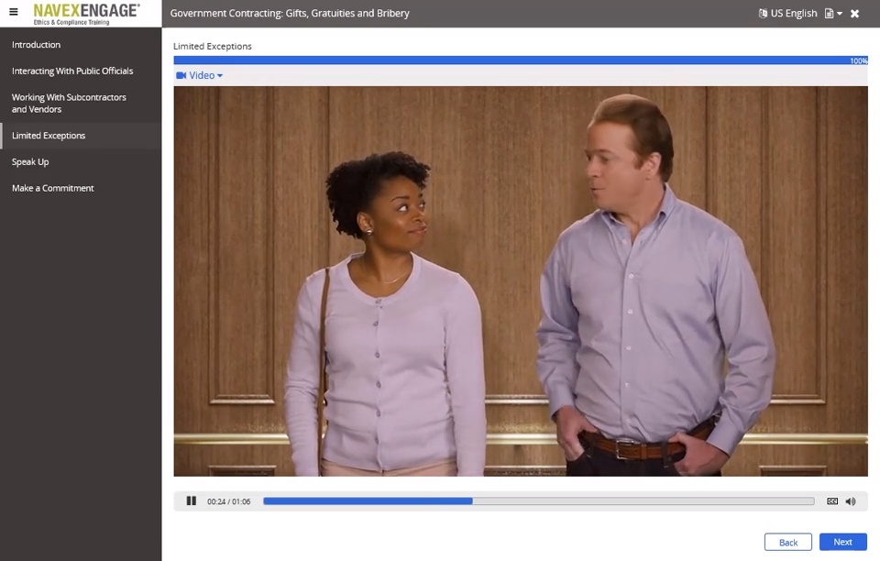The height and width of the screenshot is (561, 880).
Task: Click the video camera icon
Action: (181, 75)
